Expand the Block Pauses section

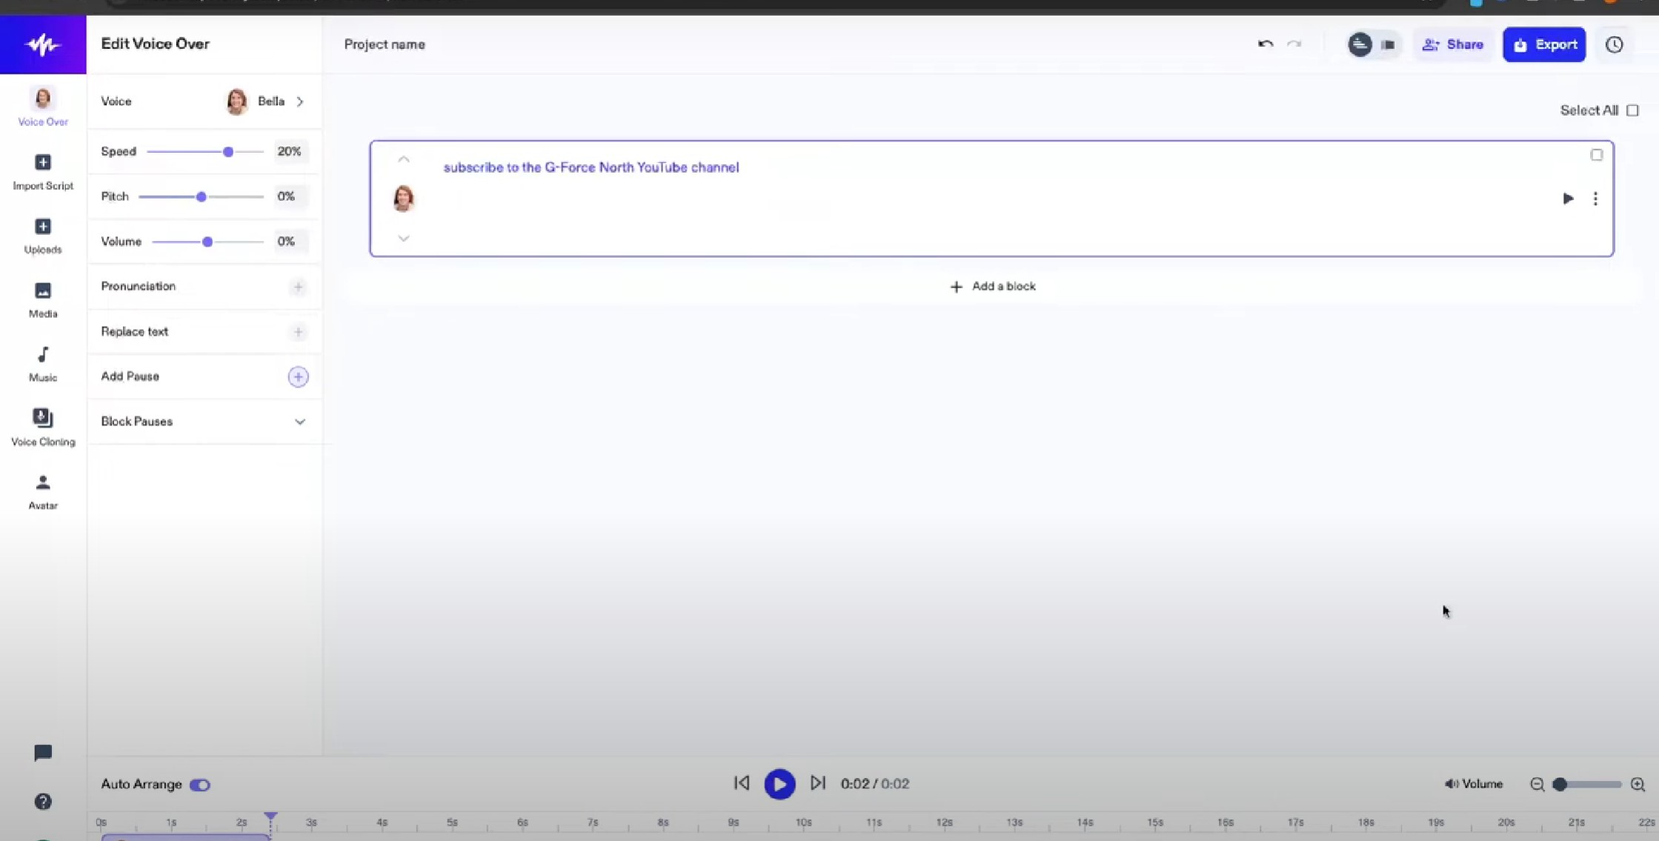pyautogui.click(x=299, y=422)
